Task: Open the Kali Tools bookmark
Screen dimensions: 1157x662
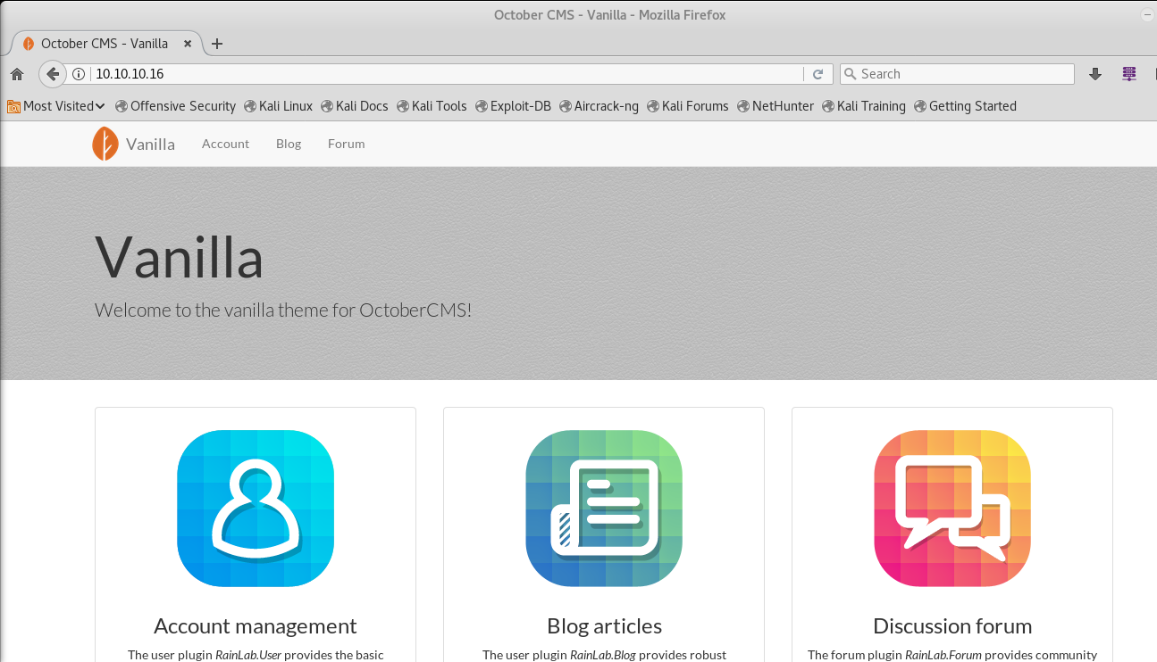Action: click(x=431, y=106)
